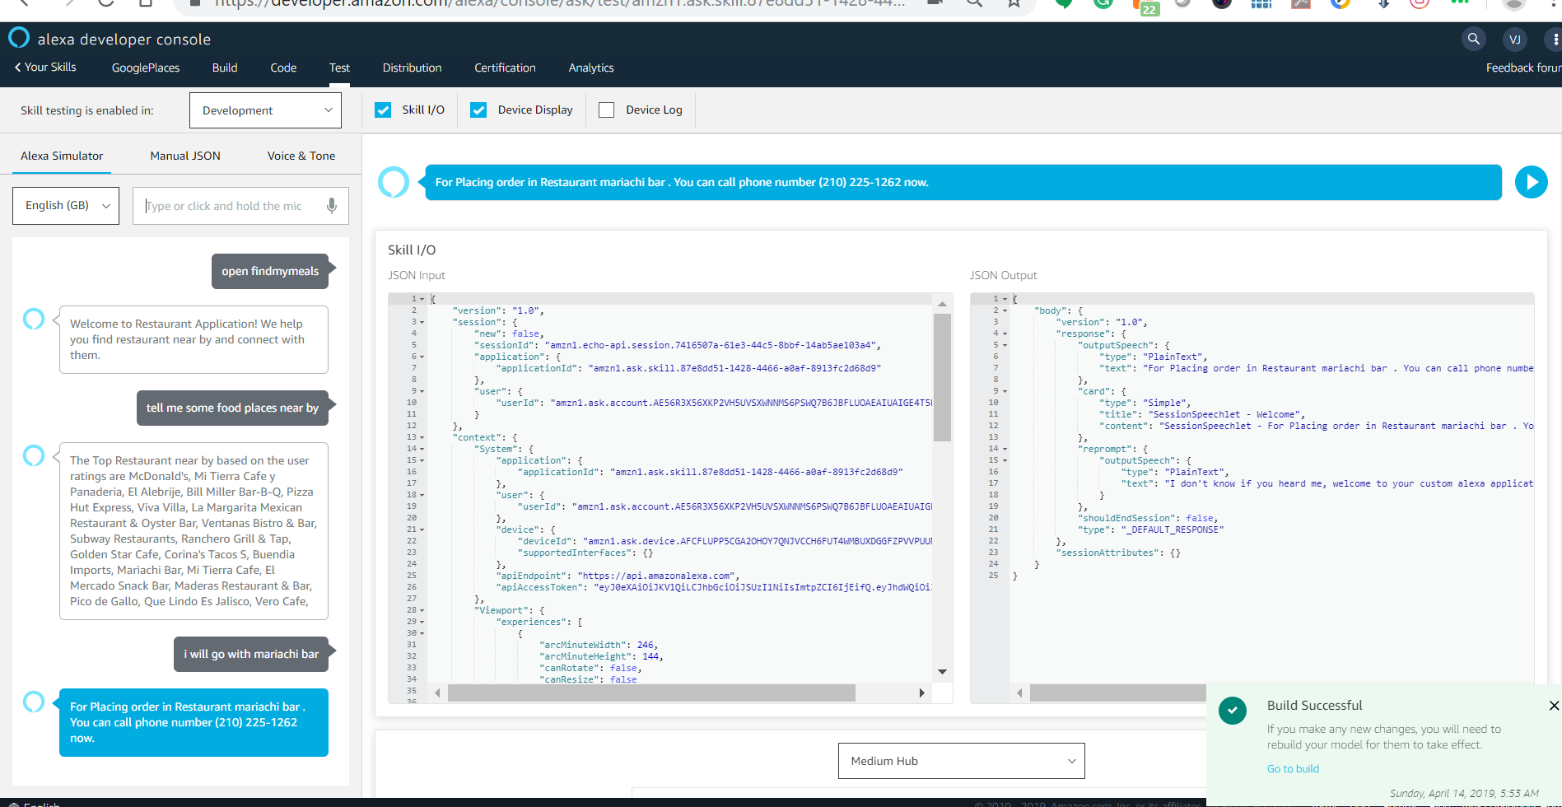This screenshot has height=807, width=1562.
Task: Collapse line 14 "System" in JSON Input
Action: coord(422,449)
